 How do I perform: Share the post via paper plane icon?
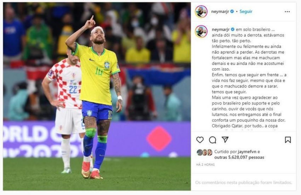tap(225, 139)
